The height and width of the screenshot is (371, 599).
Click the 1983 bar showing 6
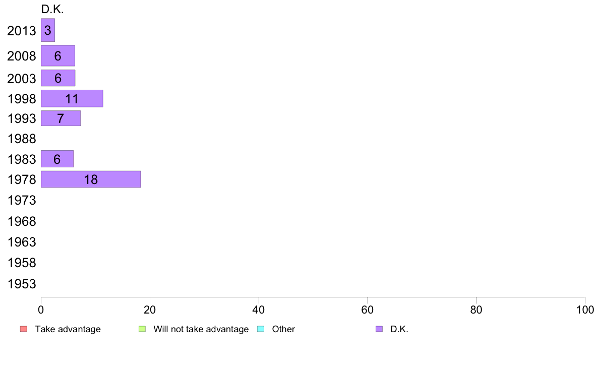pos(57,159)
